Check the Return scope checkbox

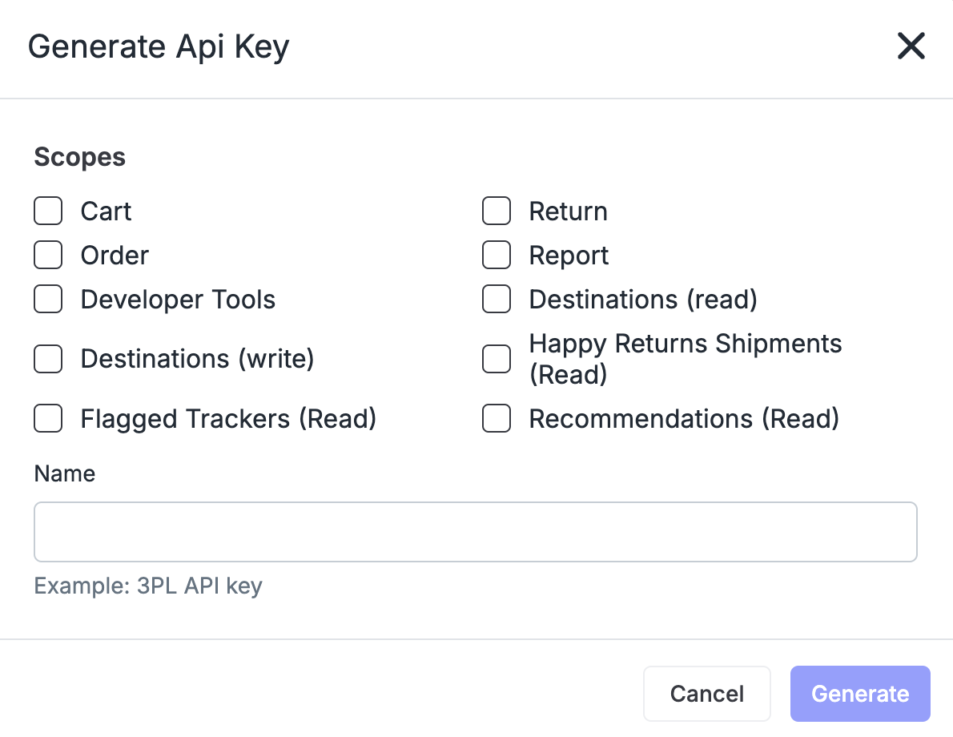coord(497,211)
